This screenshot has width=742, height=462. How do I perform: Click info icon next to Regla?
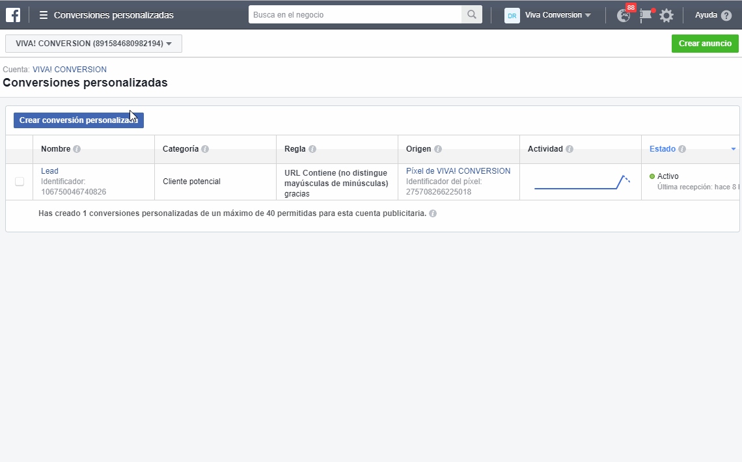pos(312,149)
